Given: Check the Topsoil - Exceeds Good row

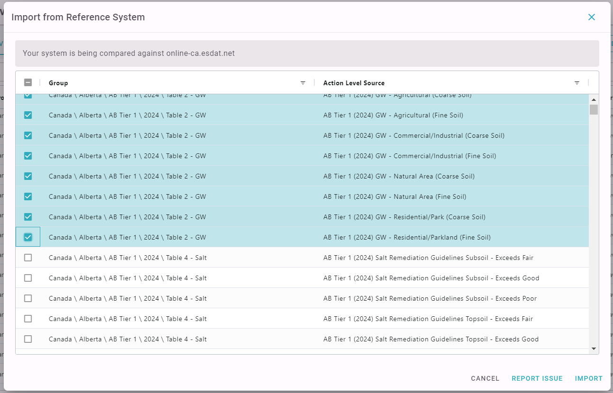Looking at the screenshot, I should (x=28, y=339).
